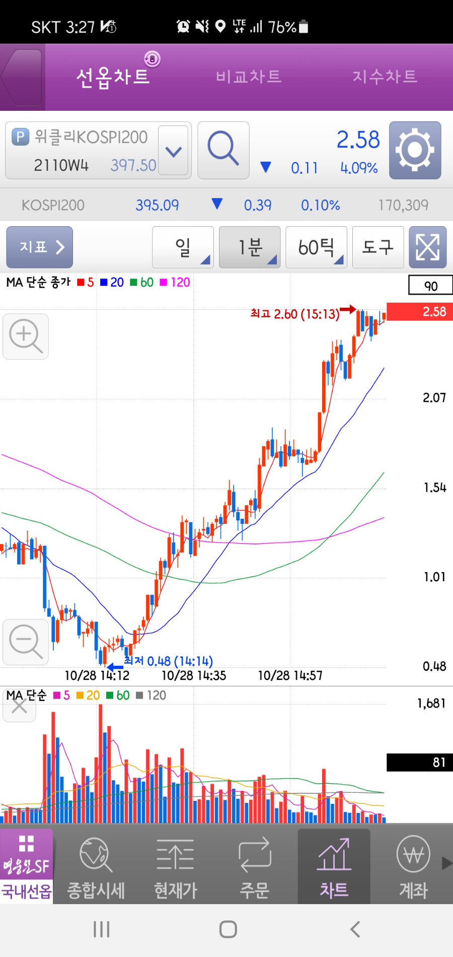Open 종합시세 globe icon
The height and width of the screenshot is (957, 453).
click(x=96, y=868)
